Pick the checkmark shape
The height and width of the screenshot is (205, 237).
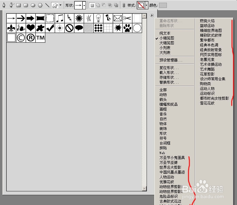[x=50, y=28]
